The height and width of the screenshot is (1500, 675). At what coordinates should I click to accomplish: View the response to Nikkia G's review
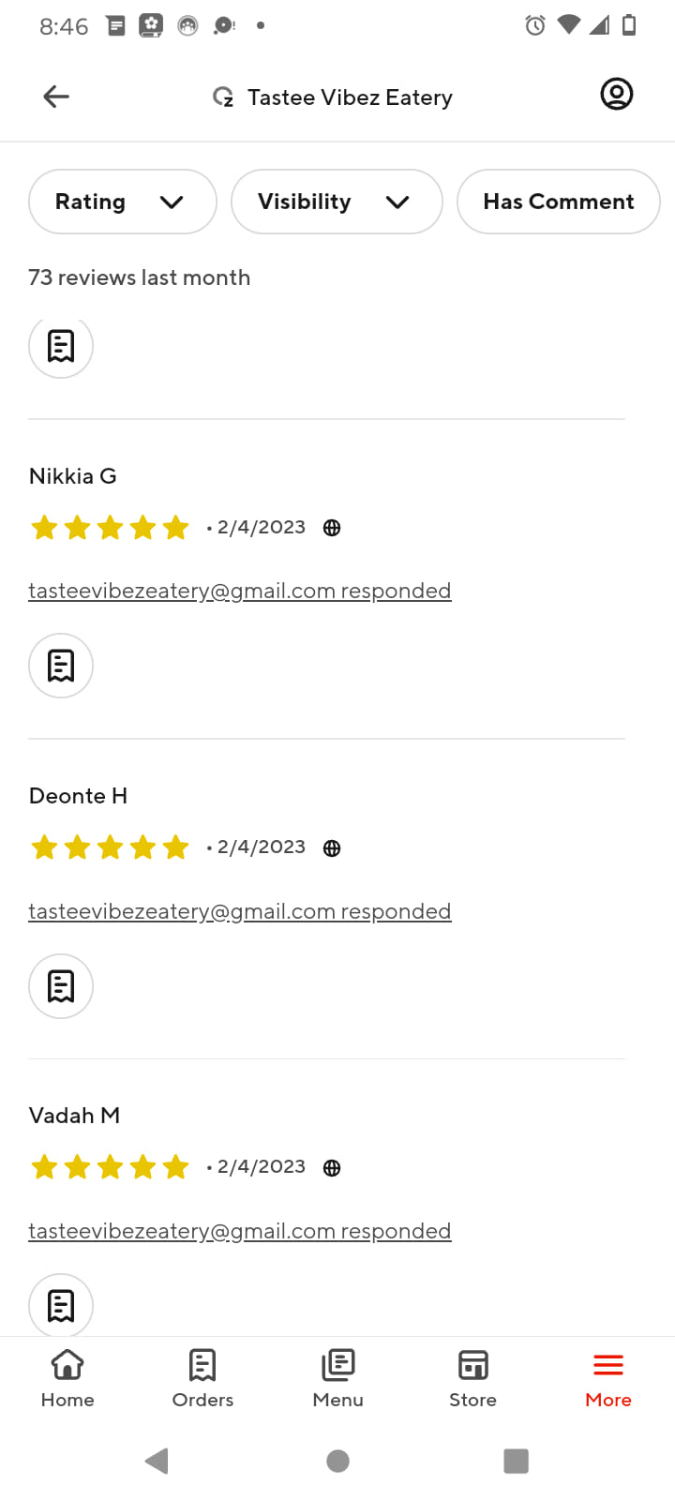(240, 591)
